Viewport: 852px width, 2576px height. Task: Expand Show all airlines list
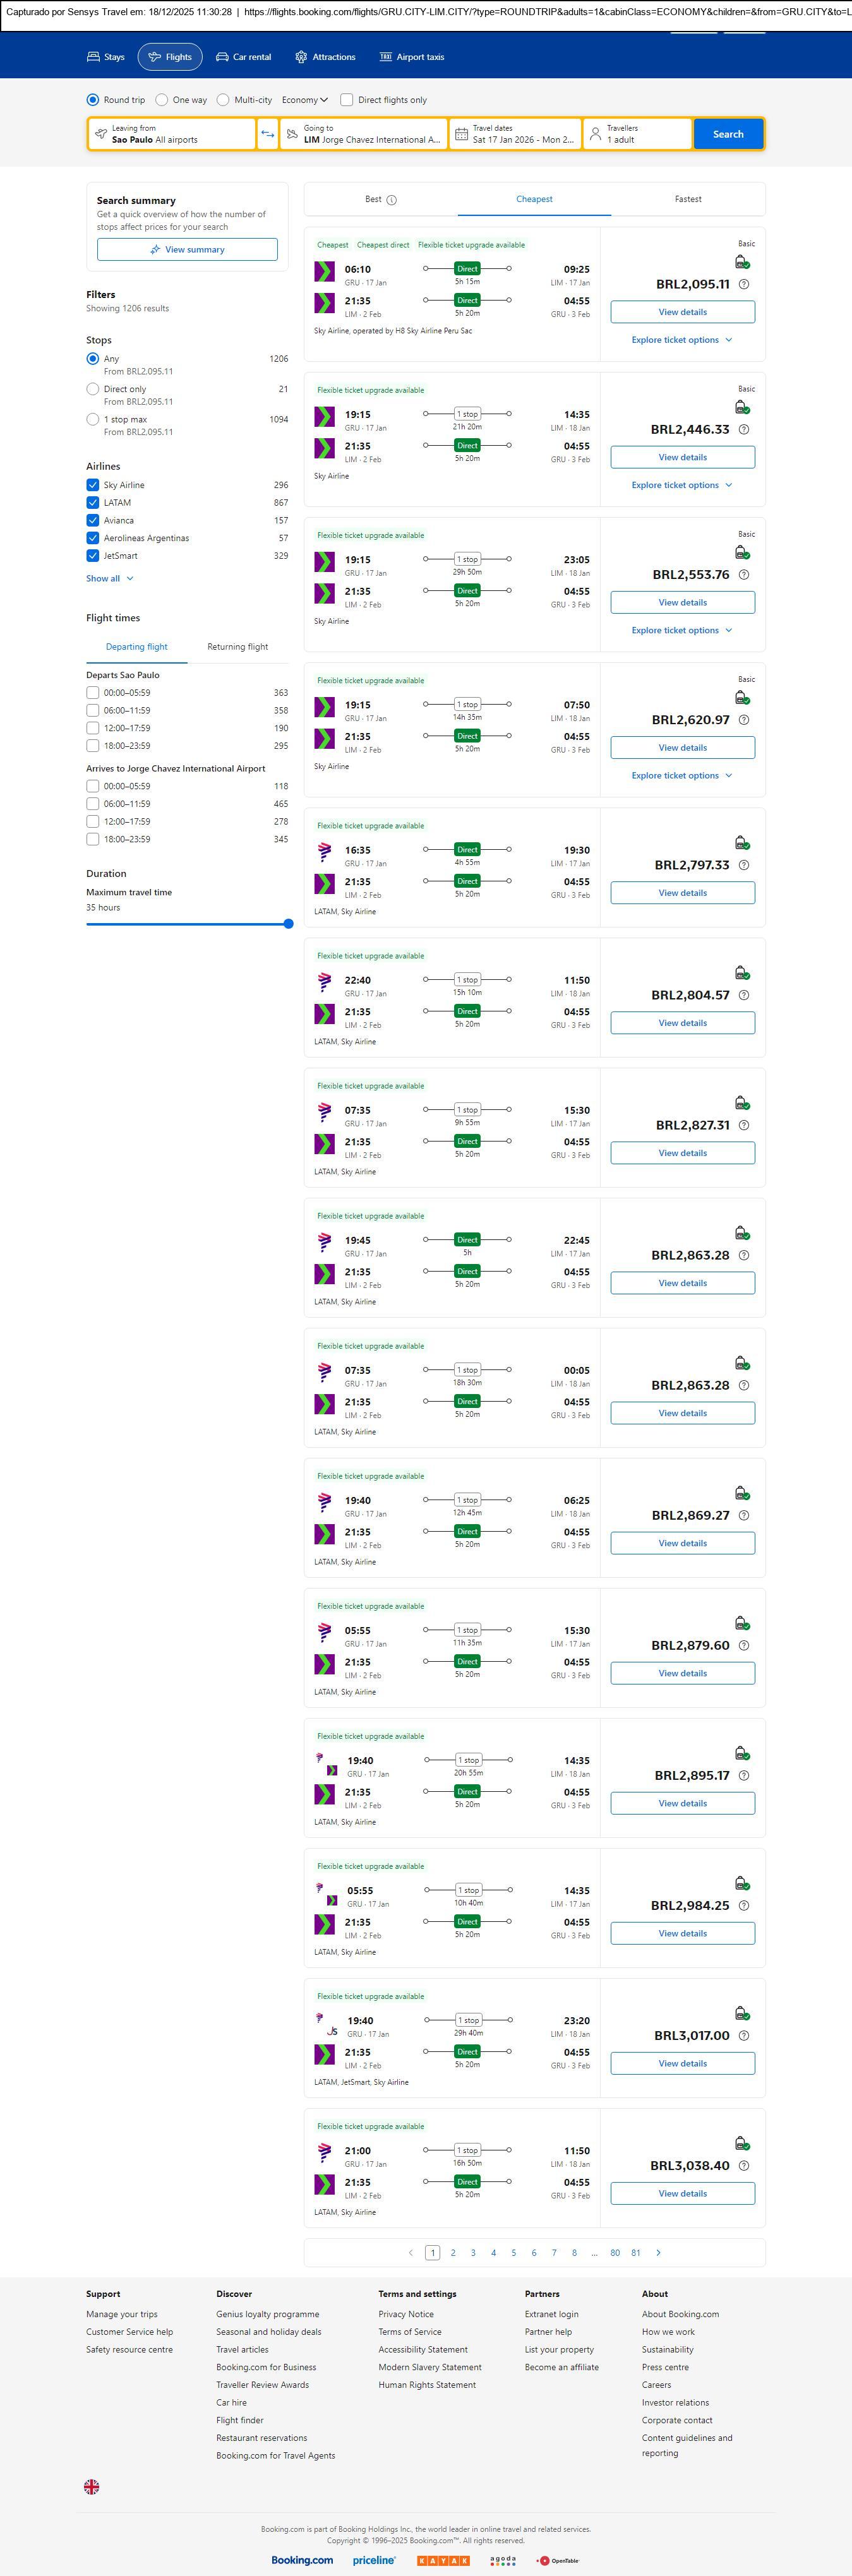109,579
